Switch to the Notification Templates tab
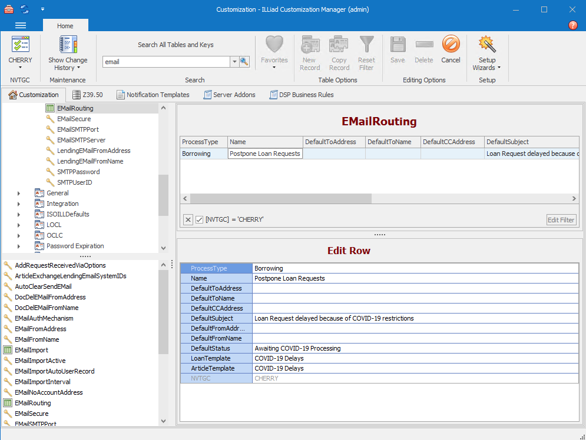The width and height of the screenshot is (586, 440). coord(153,94)
